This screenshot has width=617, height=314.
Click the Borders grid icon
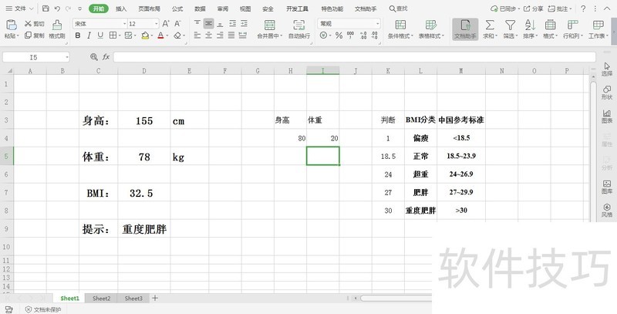[113, 35]
